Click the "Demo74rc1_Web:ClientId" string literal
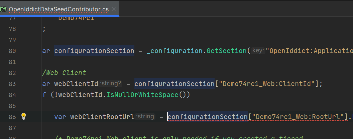 (x=266, y=84)
